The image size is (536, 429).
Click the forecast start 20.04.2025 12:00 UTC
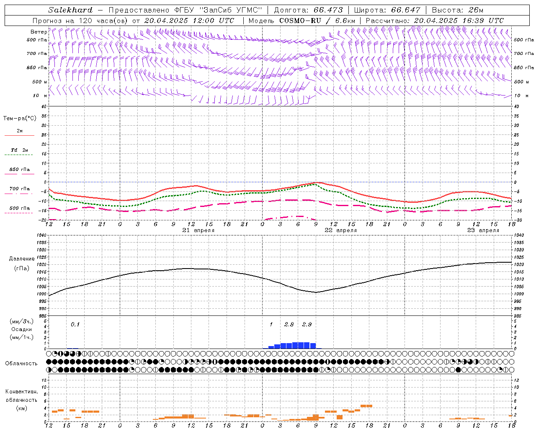pos(189,21)
